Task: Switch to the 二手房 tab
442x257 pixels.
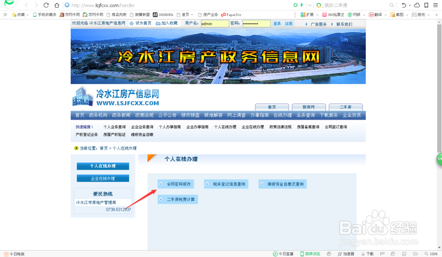Action: 346,107
